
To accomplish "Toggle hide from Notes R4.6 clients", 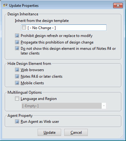I will point(17,76).
